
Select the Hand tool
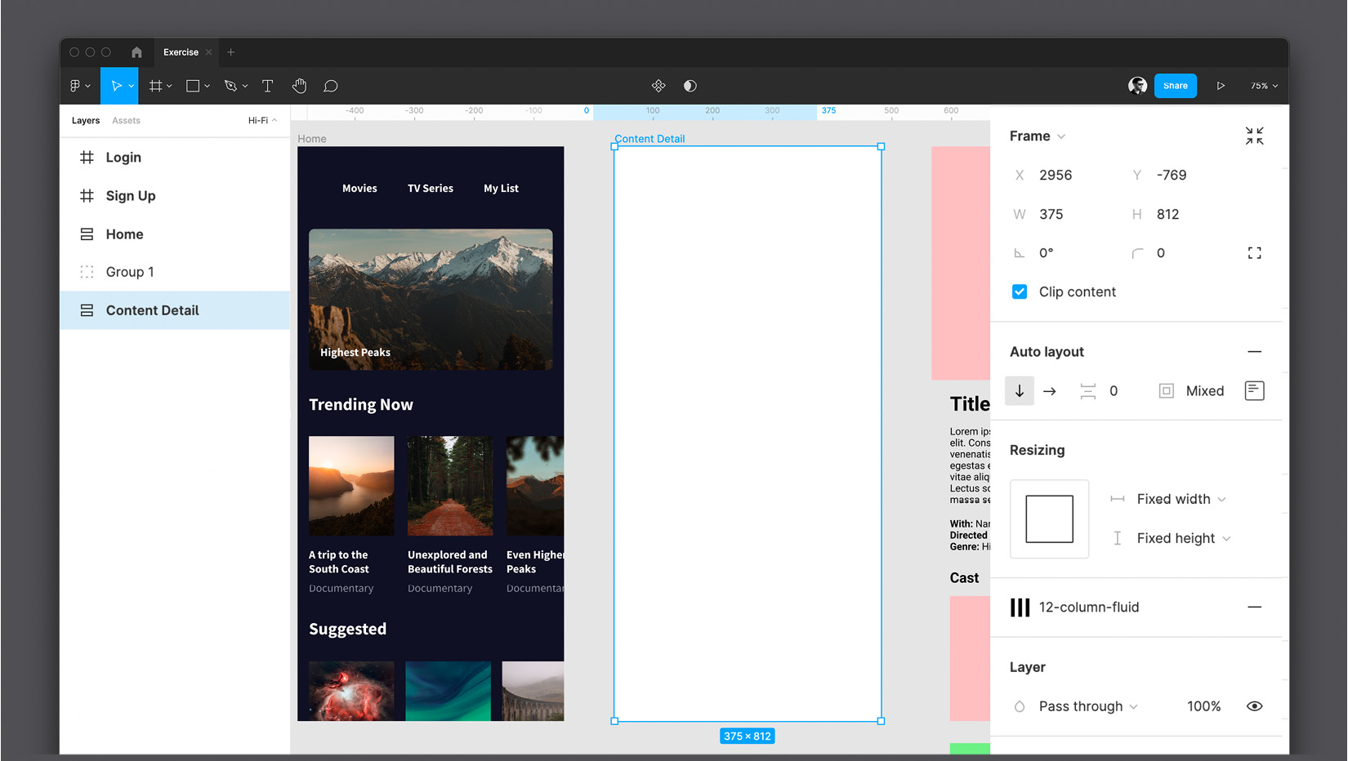coord(299,85)
